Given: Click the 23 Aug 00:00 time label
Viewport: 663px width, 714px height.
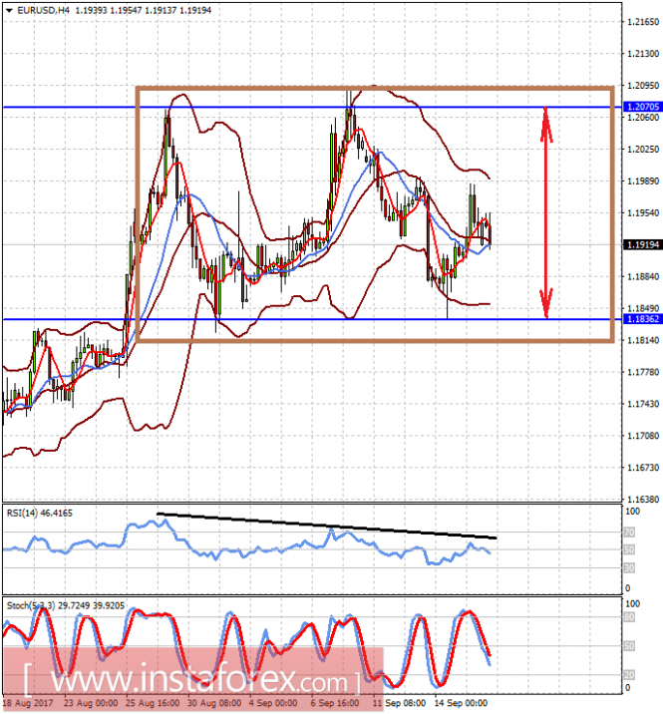Looking at the screenshot, I should click(x=91, y=703).
